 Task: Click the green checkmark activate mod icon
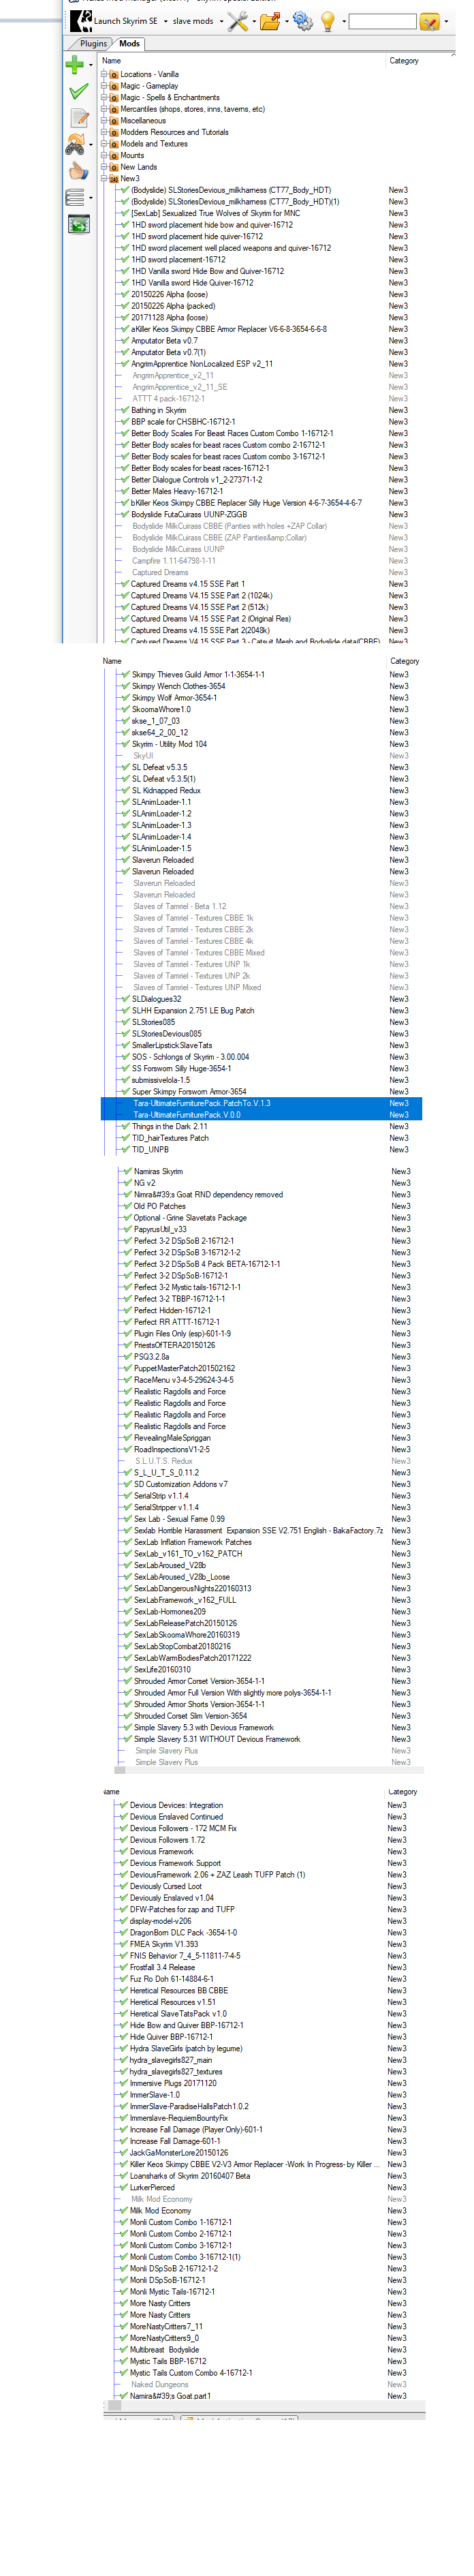point(78,91)
